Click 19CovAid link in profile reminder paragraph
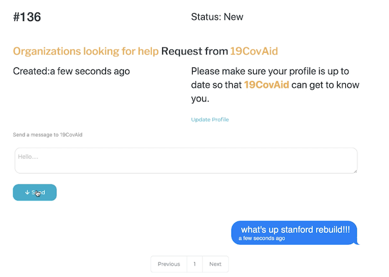 (266, 85)
